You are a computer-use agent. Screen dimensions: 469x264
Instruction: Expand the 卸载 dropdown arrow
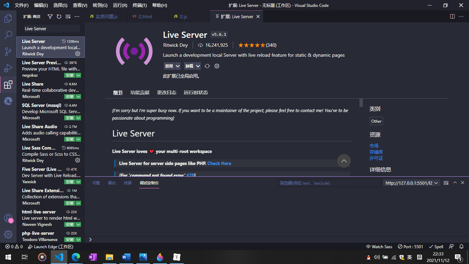tap(198, 66)
